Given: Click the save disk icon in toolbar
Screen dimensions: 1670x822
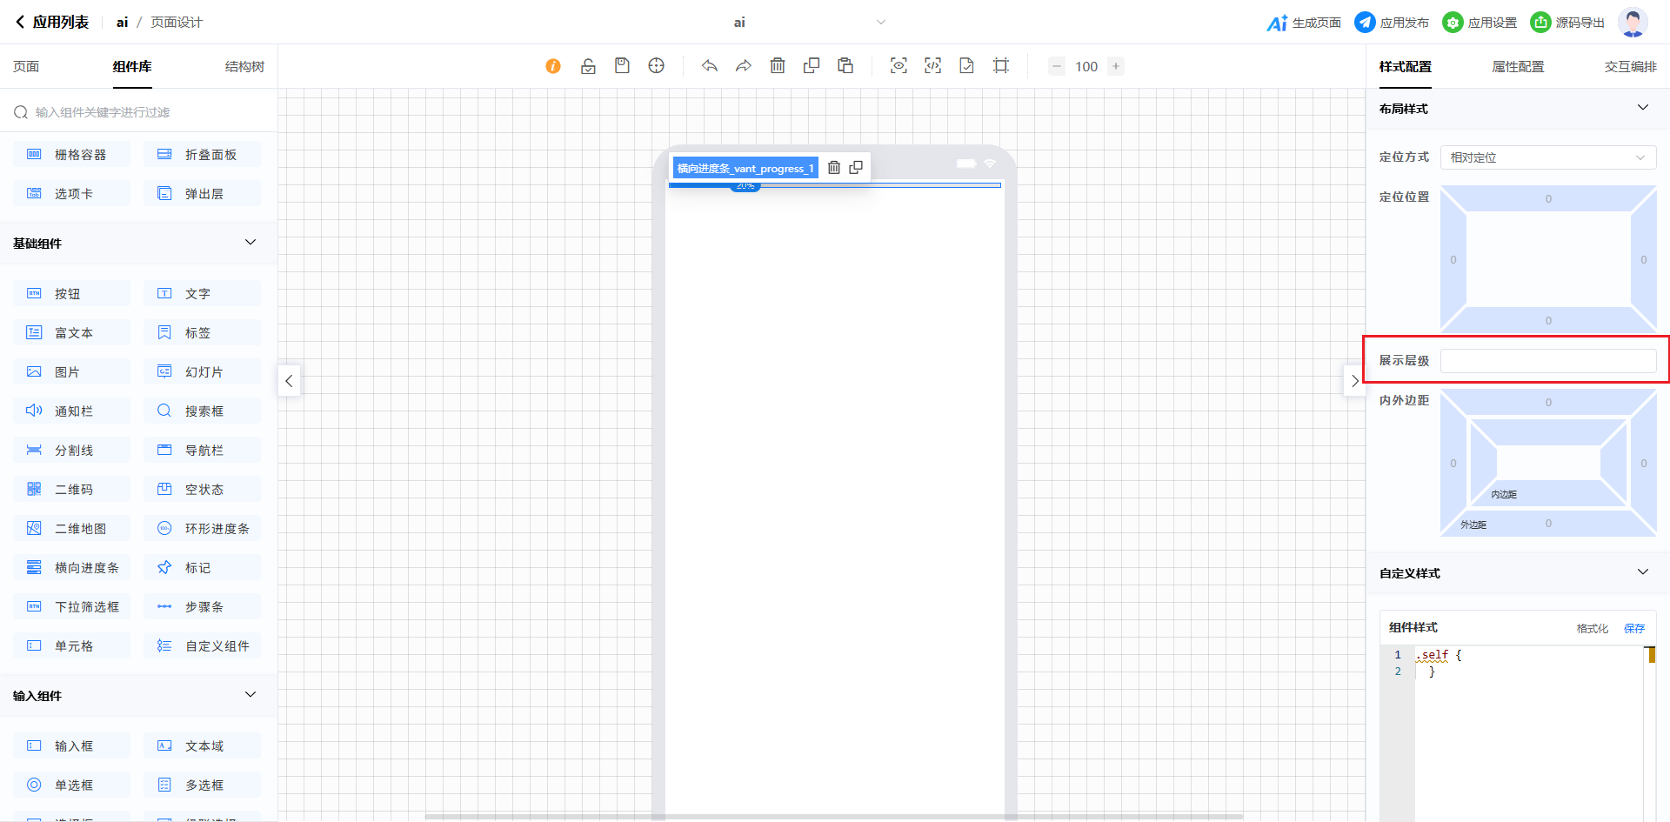Looking at the screenshot, I should point(622,66).
